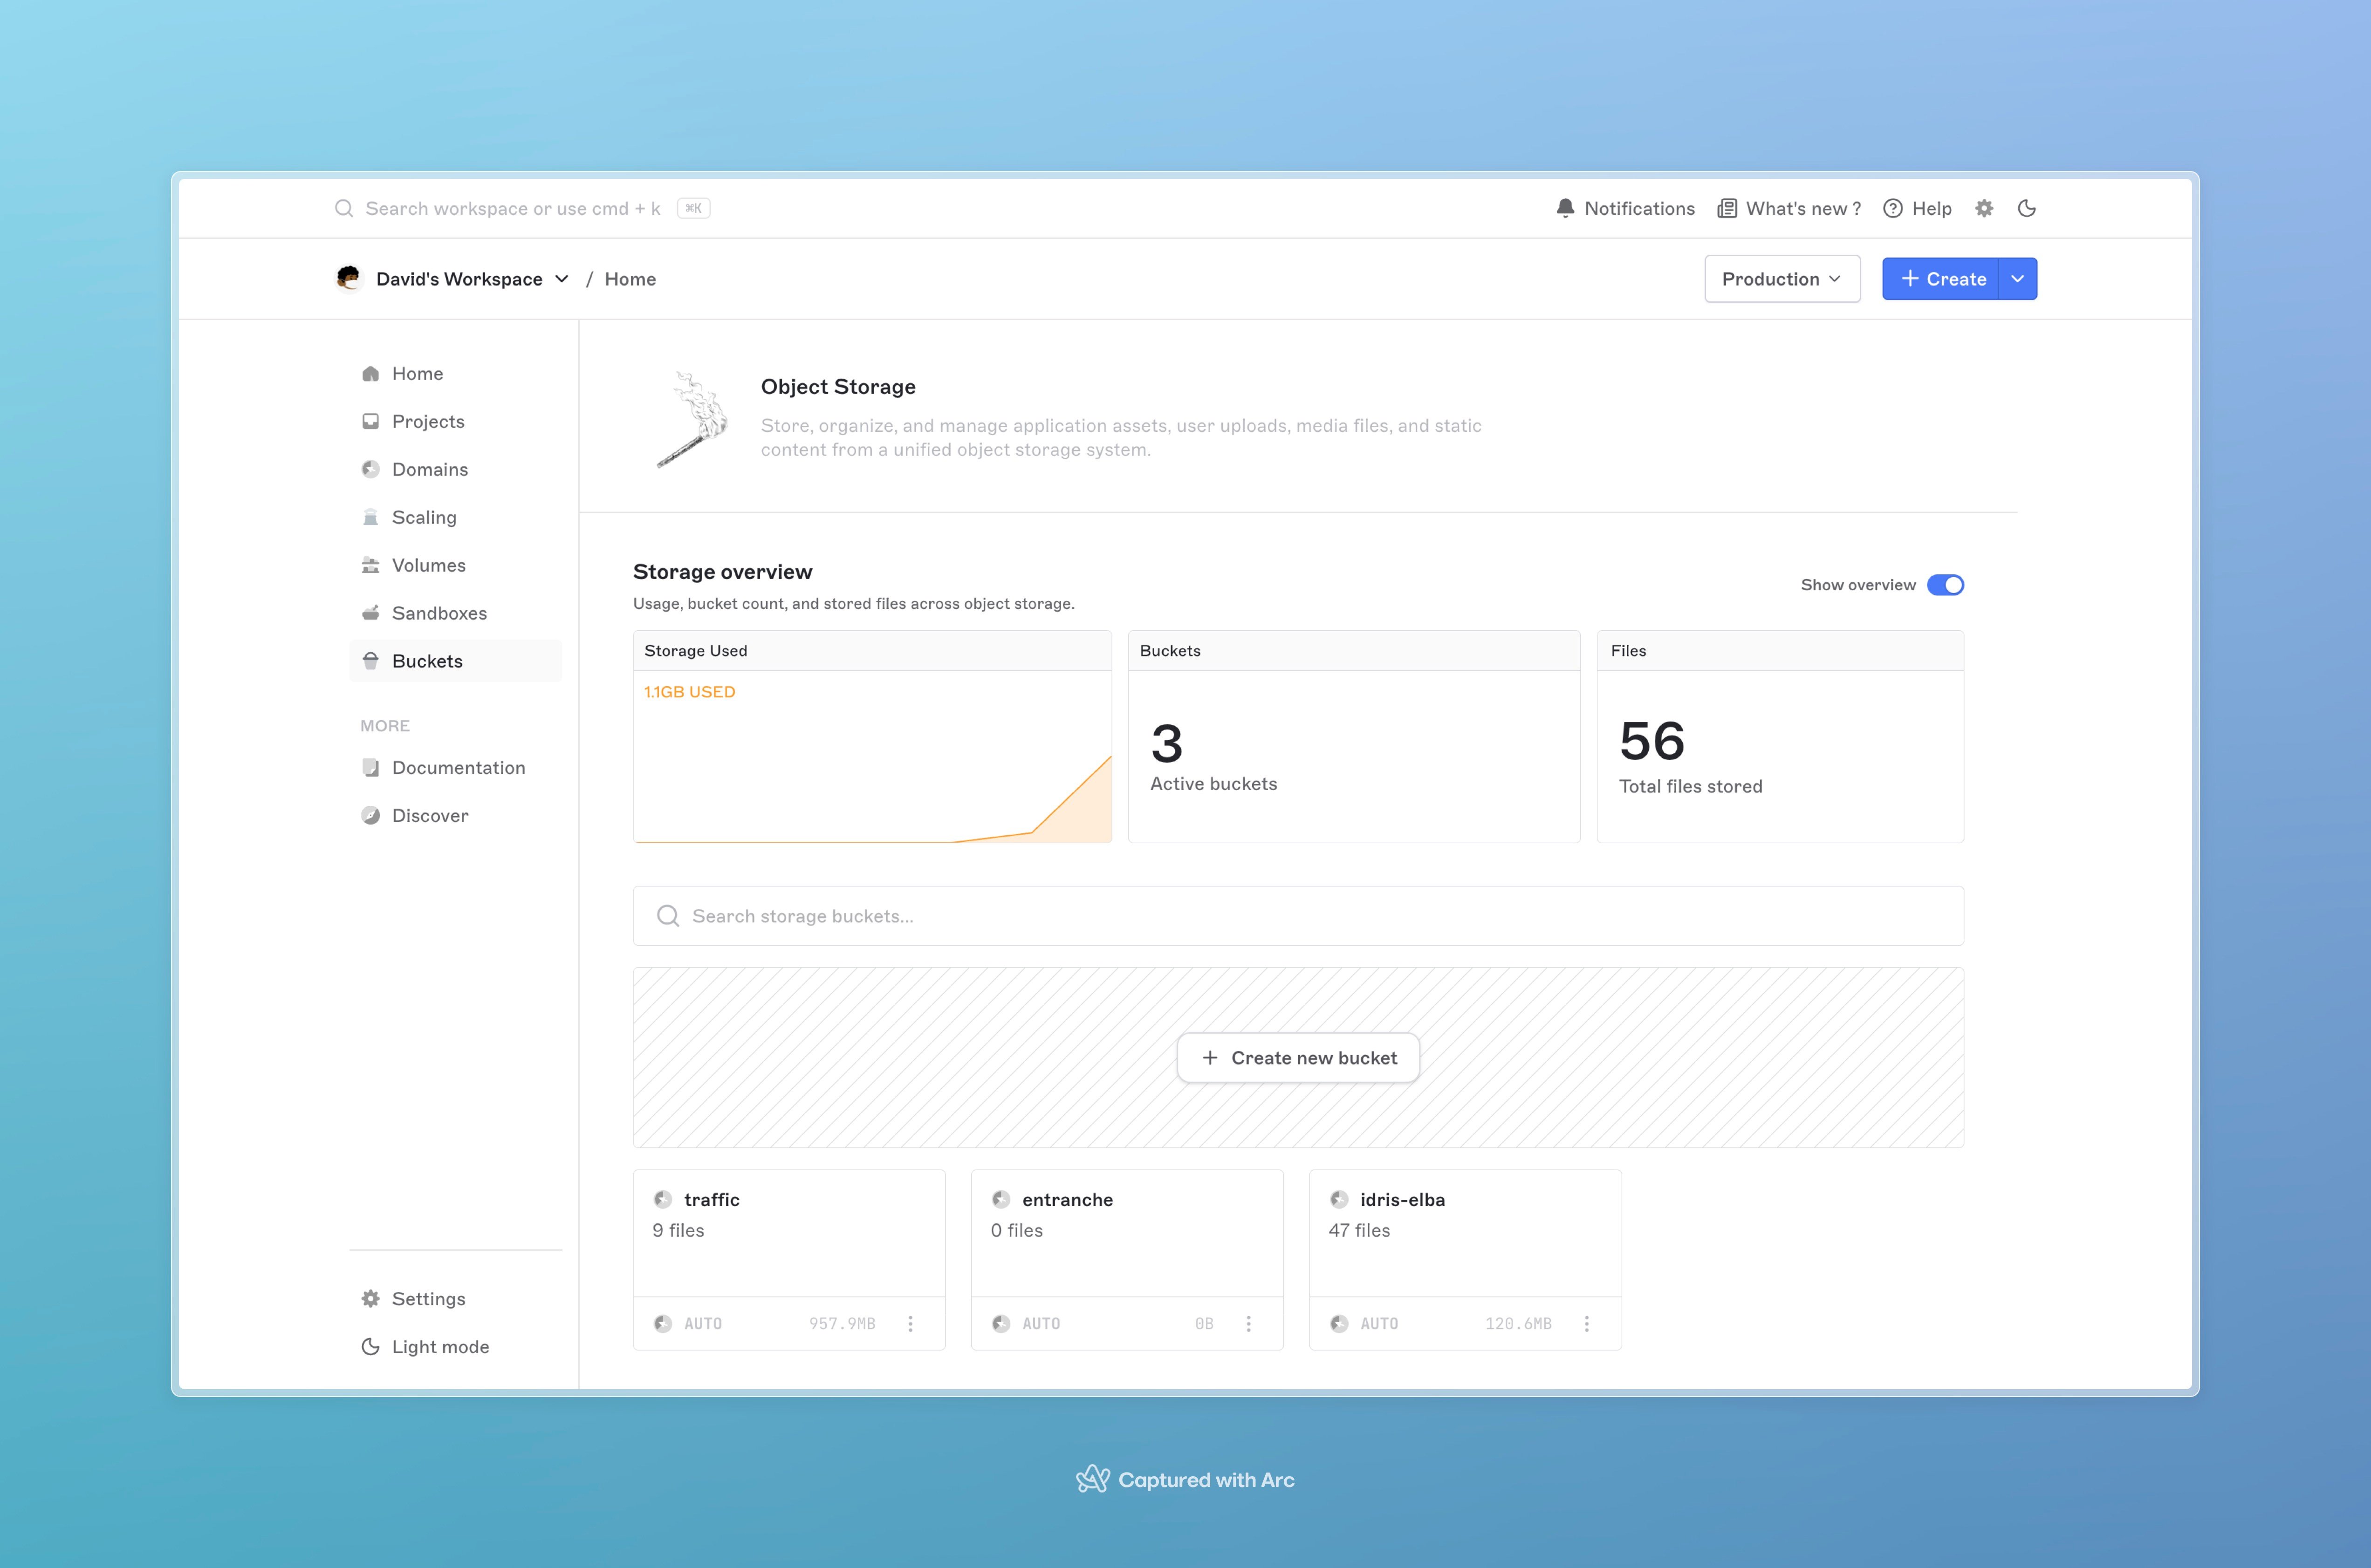Focus the Search workspace input field
This screenshot has width=2371, height=1568.
point(512,208)
